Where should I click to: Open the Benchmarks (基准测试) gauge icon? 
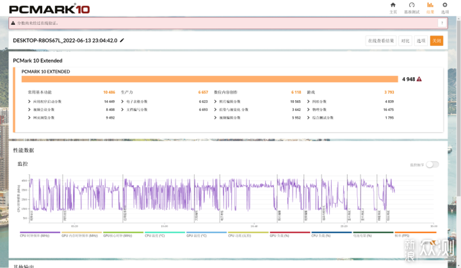(412, 5)
